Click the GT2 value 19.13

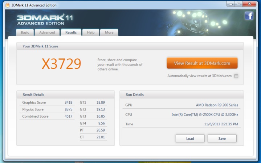tap(101, 109)
